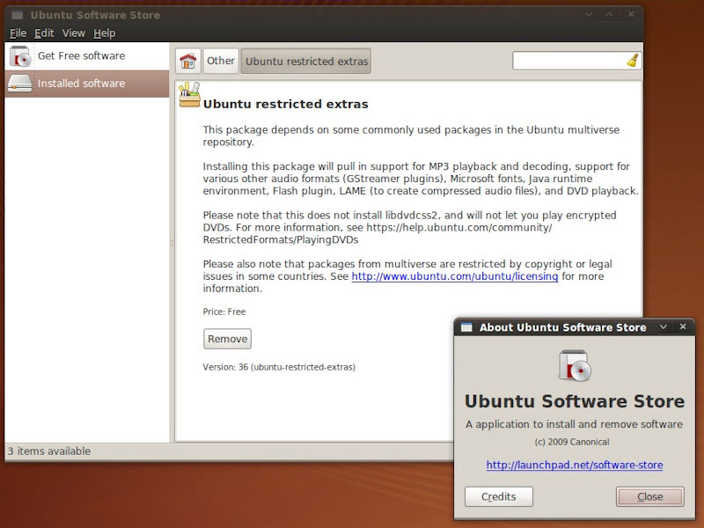Focus the search input field
The image size is (704, 528).
[x=568, y=61]
